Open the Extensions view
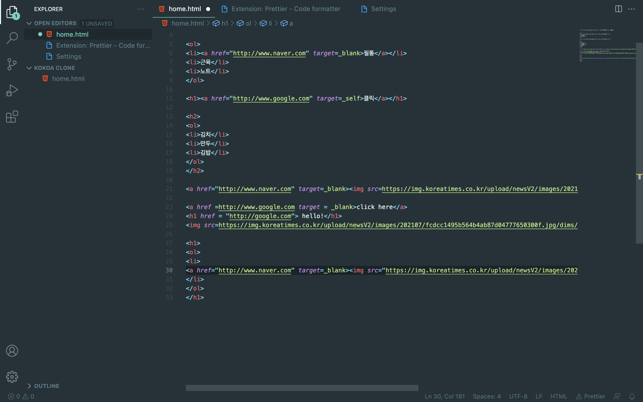The width and height of the screenshot is (643, 402). point(12,117)
